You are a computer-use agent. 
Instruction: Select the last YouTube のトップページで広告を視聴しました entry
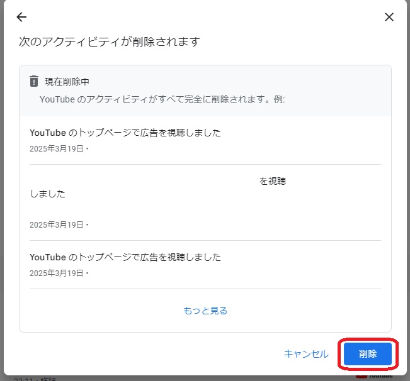click(125, 257)
